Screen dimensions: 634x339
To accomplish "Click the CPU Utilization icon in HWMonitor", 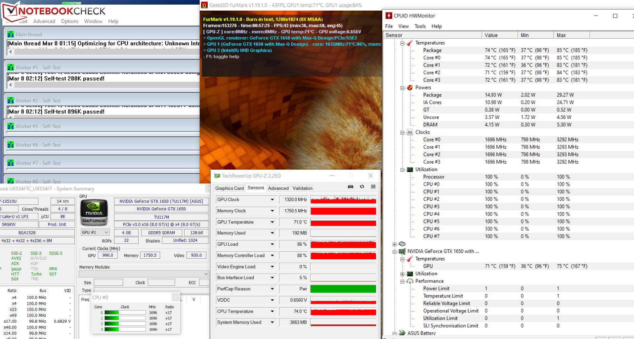I will tap(410, 170).
